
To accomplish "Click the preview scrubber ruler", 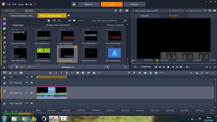I will (x=174, y=60).
